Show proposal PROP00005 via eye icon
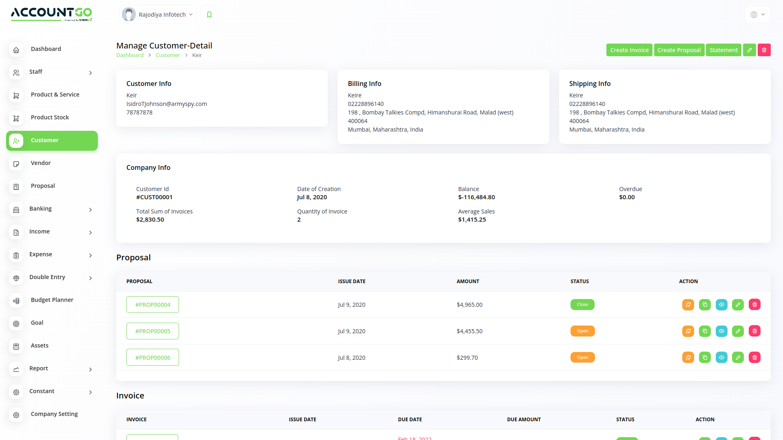The height and width of the screenshot is (440, 783). tap(721, 331)
